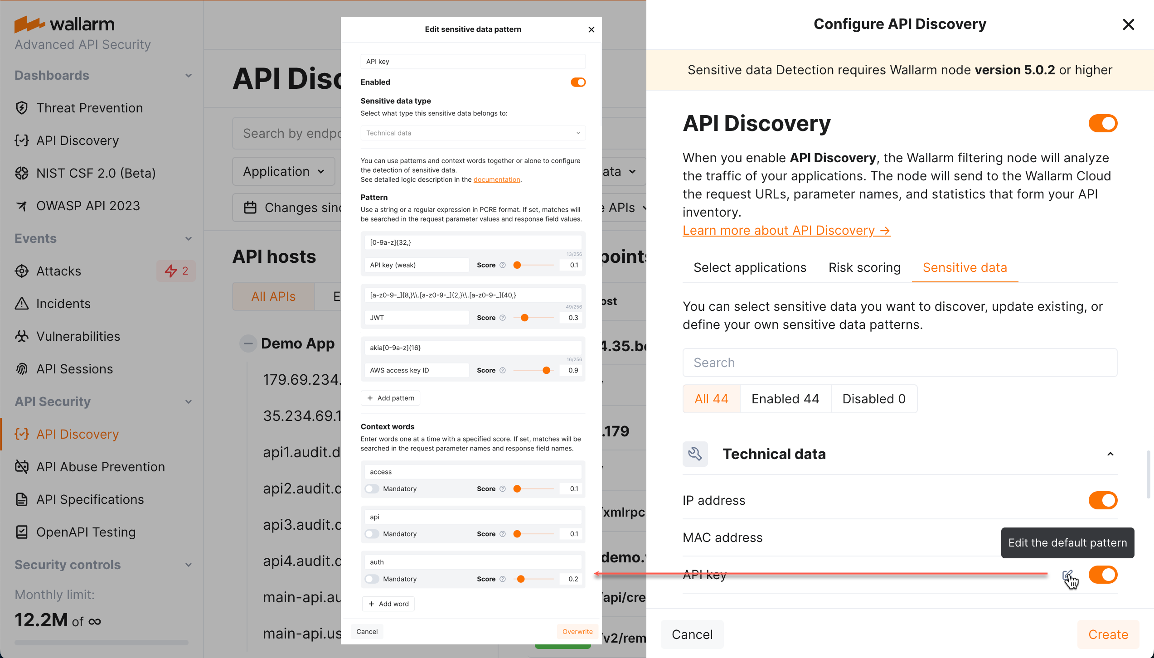Open the Vulnerabilities page
This screenshot has height=658, width=1154.
78,336
